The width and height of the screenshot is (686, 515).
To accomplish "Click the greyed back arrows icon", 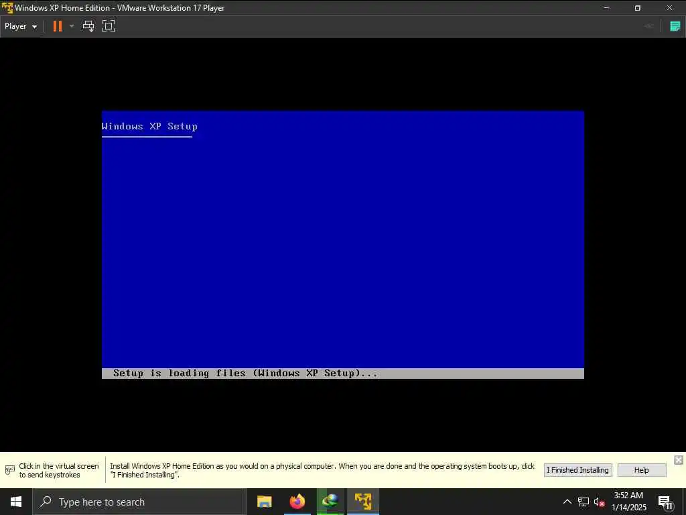I will (x=648, y=26).
